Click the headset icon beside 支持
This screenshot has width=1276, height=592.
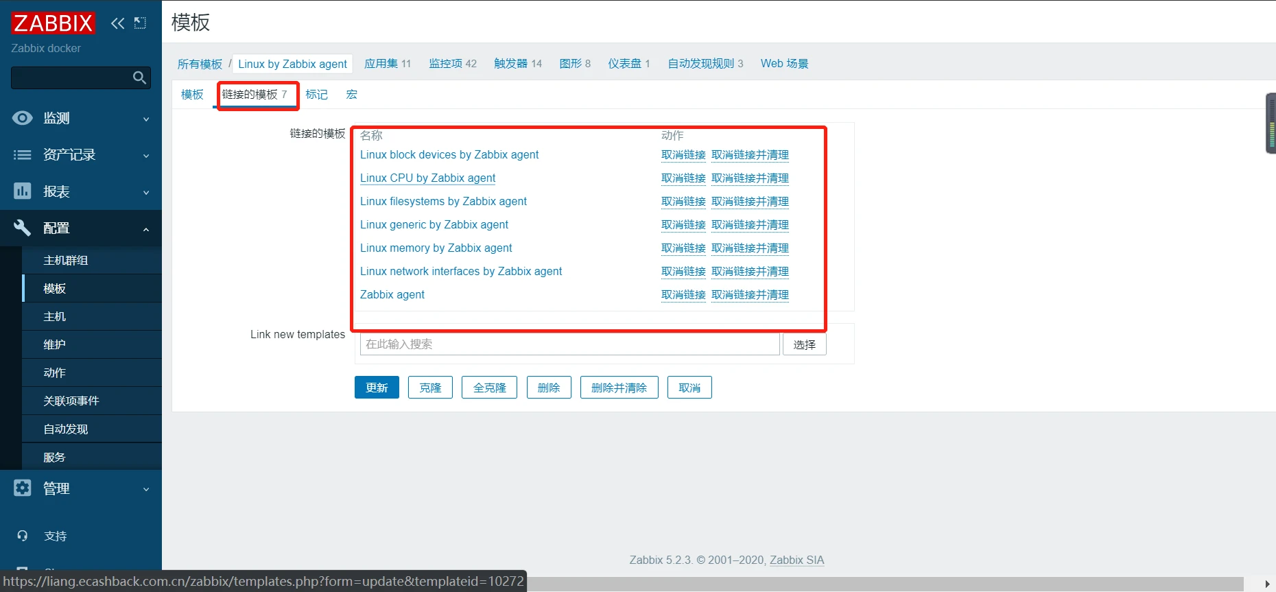pos(23,536)
